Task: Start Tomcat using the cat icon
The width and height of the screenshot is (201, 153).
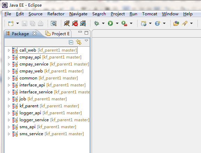Action: (67, 23)
